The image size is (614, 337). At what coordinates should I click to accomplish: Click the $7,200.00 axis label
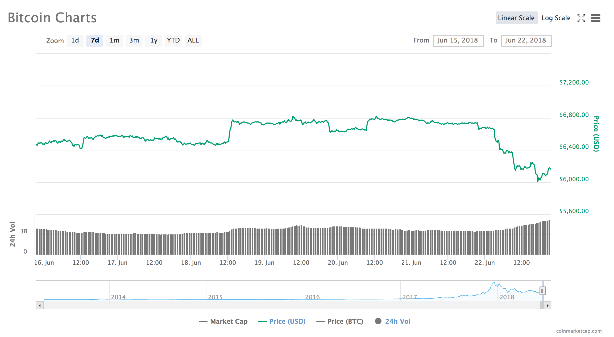pos(574,82)
